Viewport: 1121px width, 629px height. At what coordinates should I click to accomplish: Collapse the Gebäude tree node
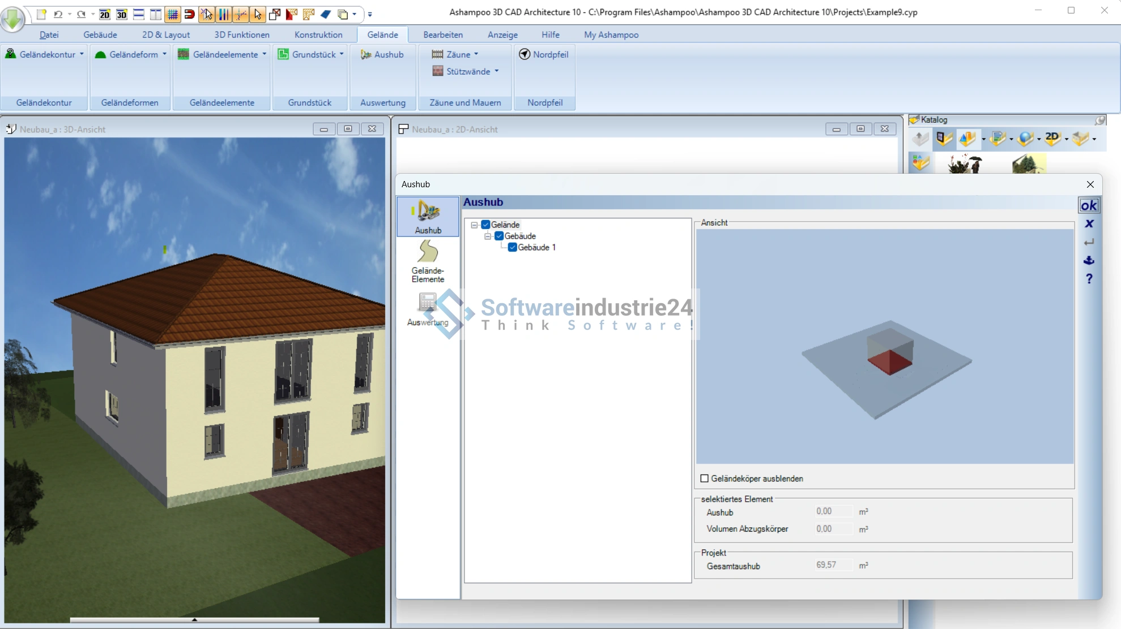(488, 236)
